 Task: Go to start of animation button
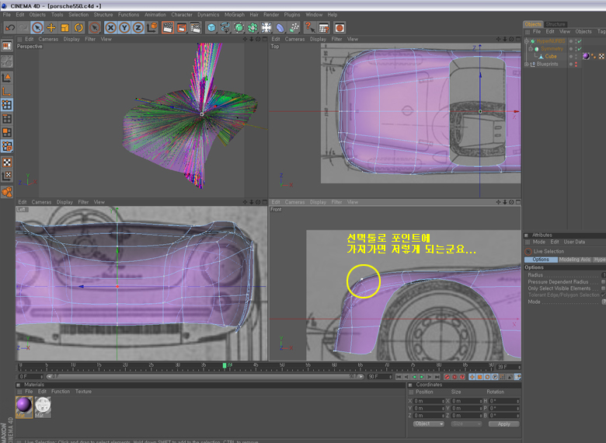click(399, 377)
